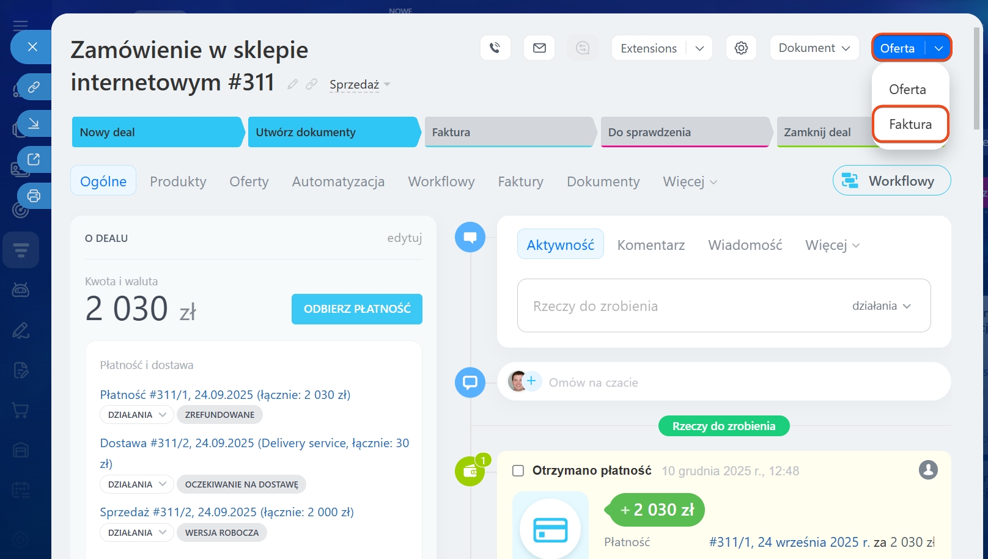Open the Dokument dropdown

[814, 48]
